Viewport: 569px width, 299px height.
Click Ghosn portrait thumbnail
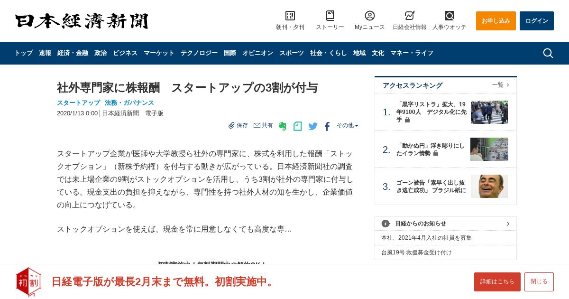[x=489, y=186]
